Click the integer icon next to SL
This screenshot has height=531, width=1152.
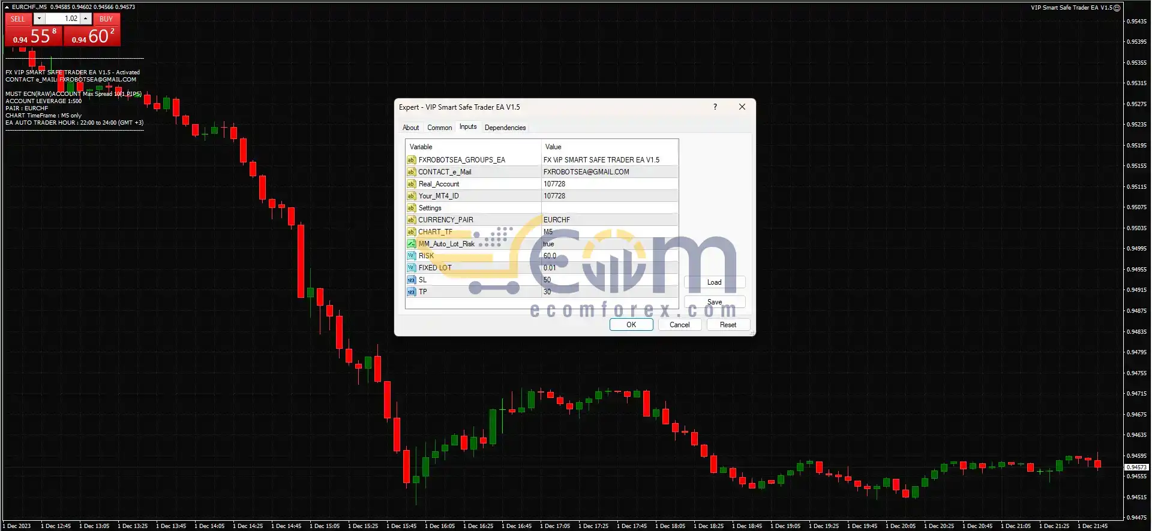(x=411, y=280)
